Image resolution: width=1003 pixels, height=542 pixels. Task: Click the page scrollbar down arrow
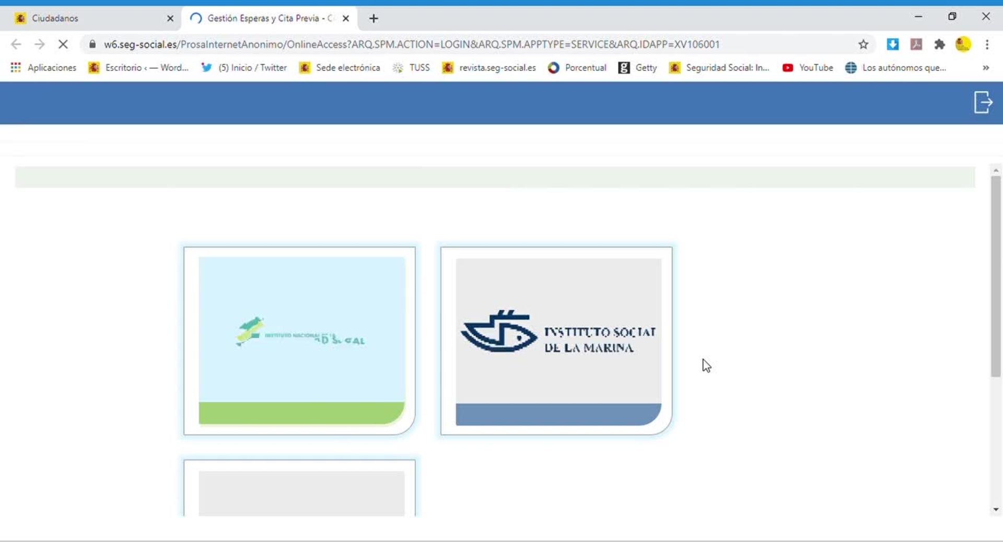click(x=996, y=509)
